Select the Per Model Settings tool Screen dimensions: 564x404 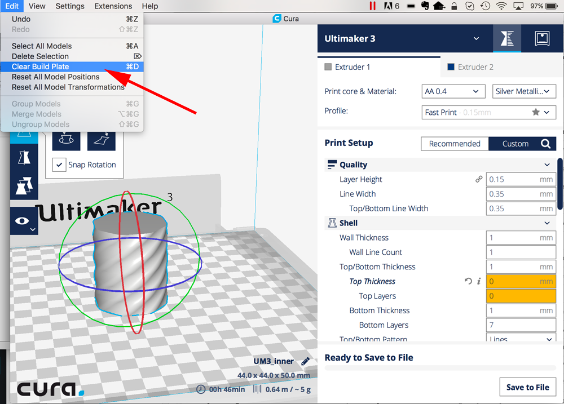point(24,186)
